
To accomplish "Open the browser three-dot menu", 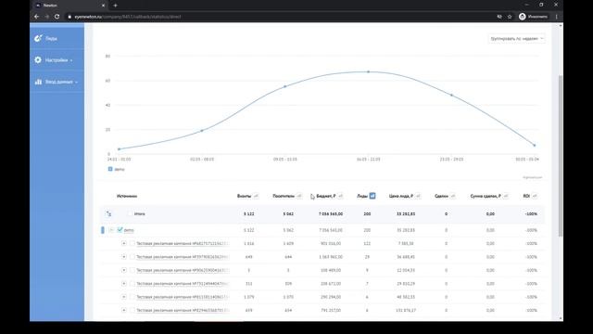I will click(556, 17).
